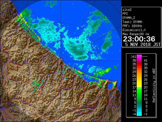The width and height of the screenshot is (162, 122).
Task: Pick the purple 38–41 dBZ color band
Action: (139, 60)
